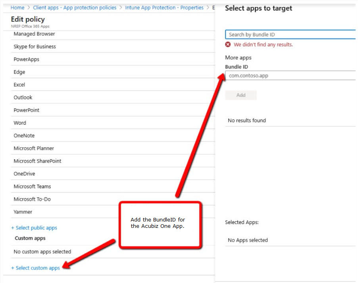Select the Microsoft Teams row
Viewport: 358px width, 283px height.
coord(113,187)
